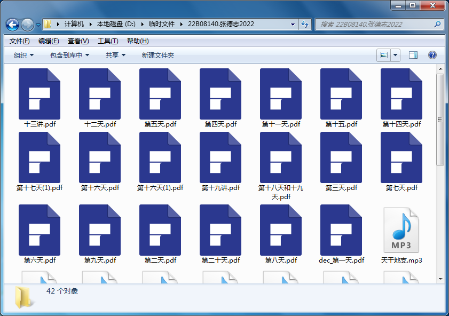This screenshot has width=449, height=316.
Task: Select the 十二天.pdf file icon
Action: (x=100, y=93)
